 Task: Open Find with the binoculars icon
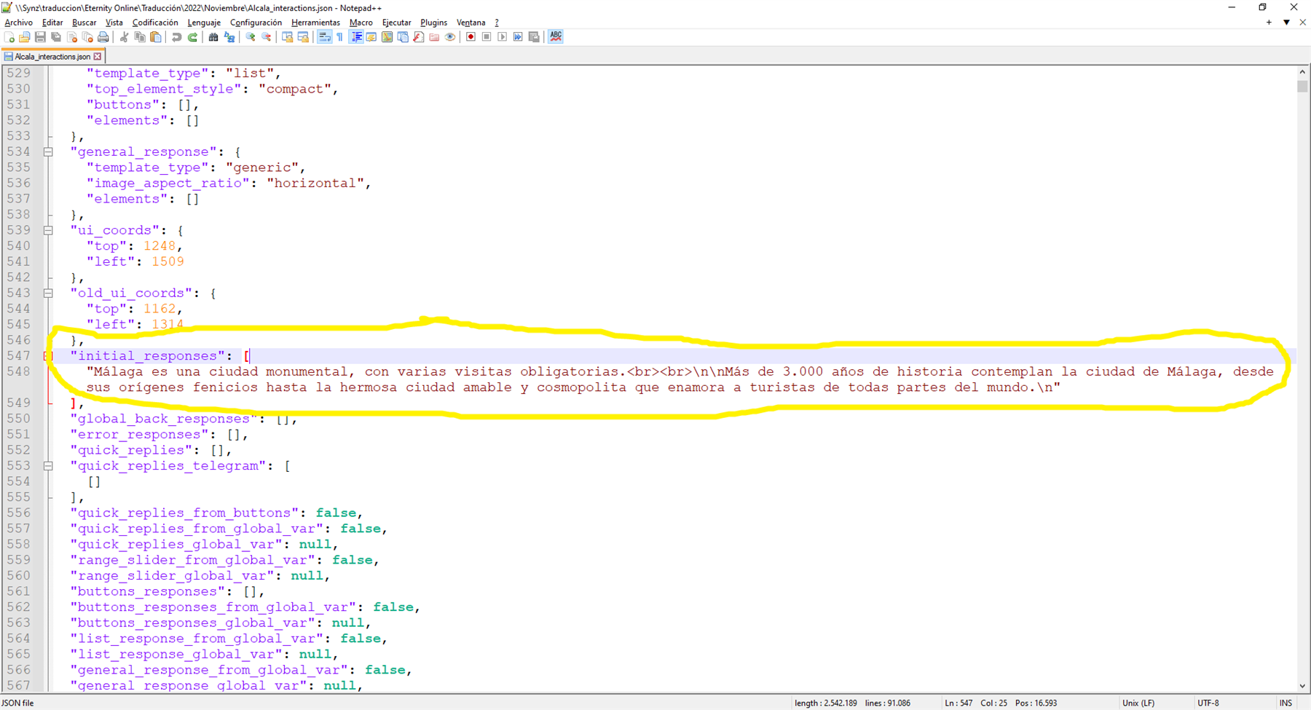213,37
